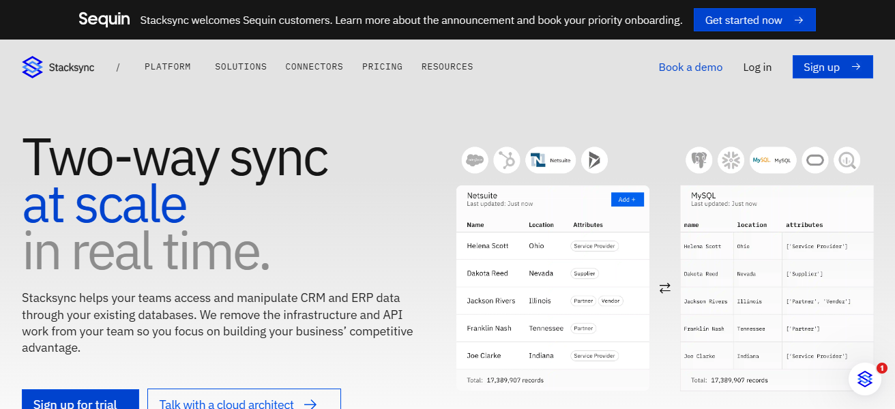The image size is (895, 409).
Task: Open the Stacksync chat widget
Action: click(864, 378)
